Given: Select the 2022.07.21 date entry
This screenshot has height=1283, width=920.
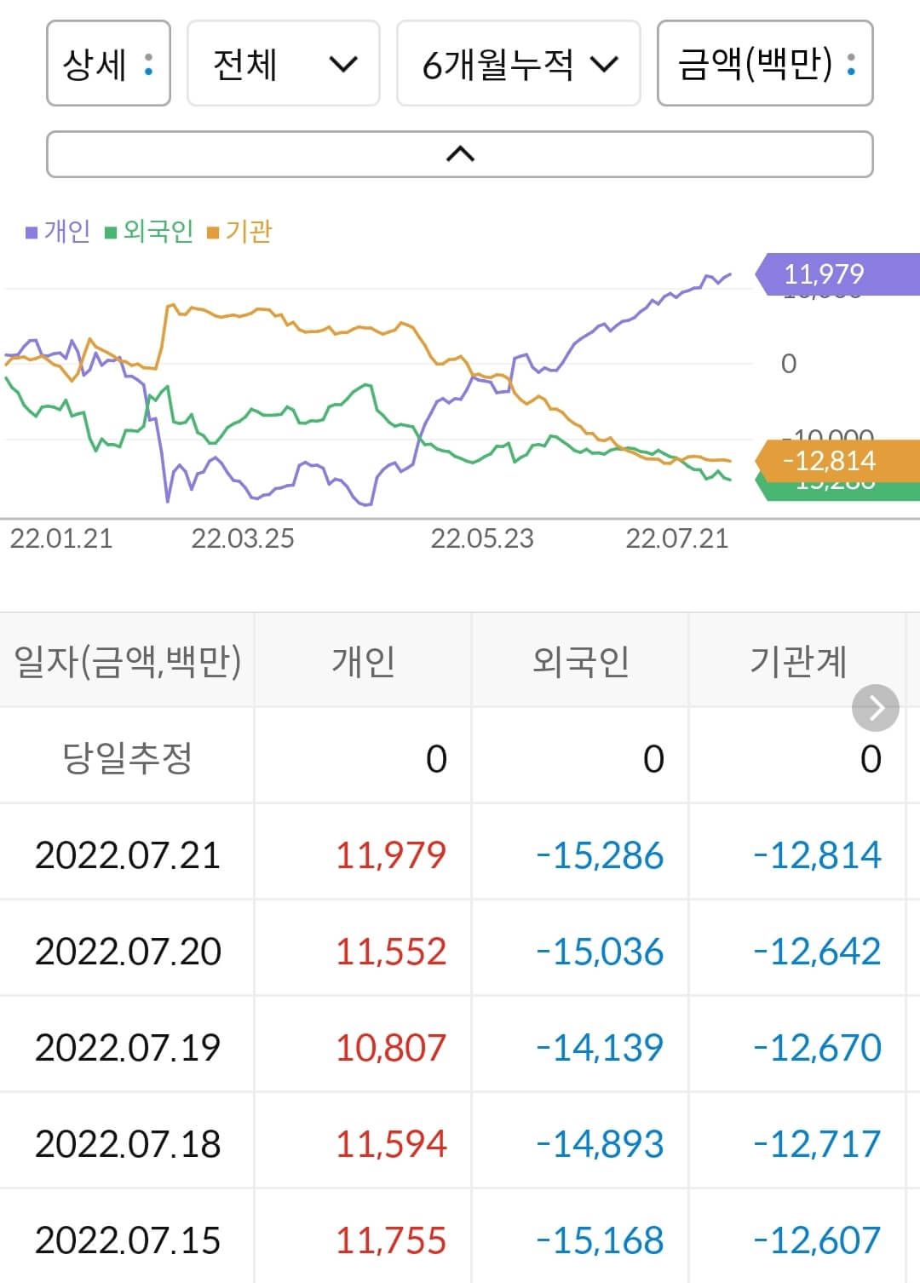Looking at the screenshot, I should (x=128, y=855).
